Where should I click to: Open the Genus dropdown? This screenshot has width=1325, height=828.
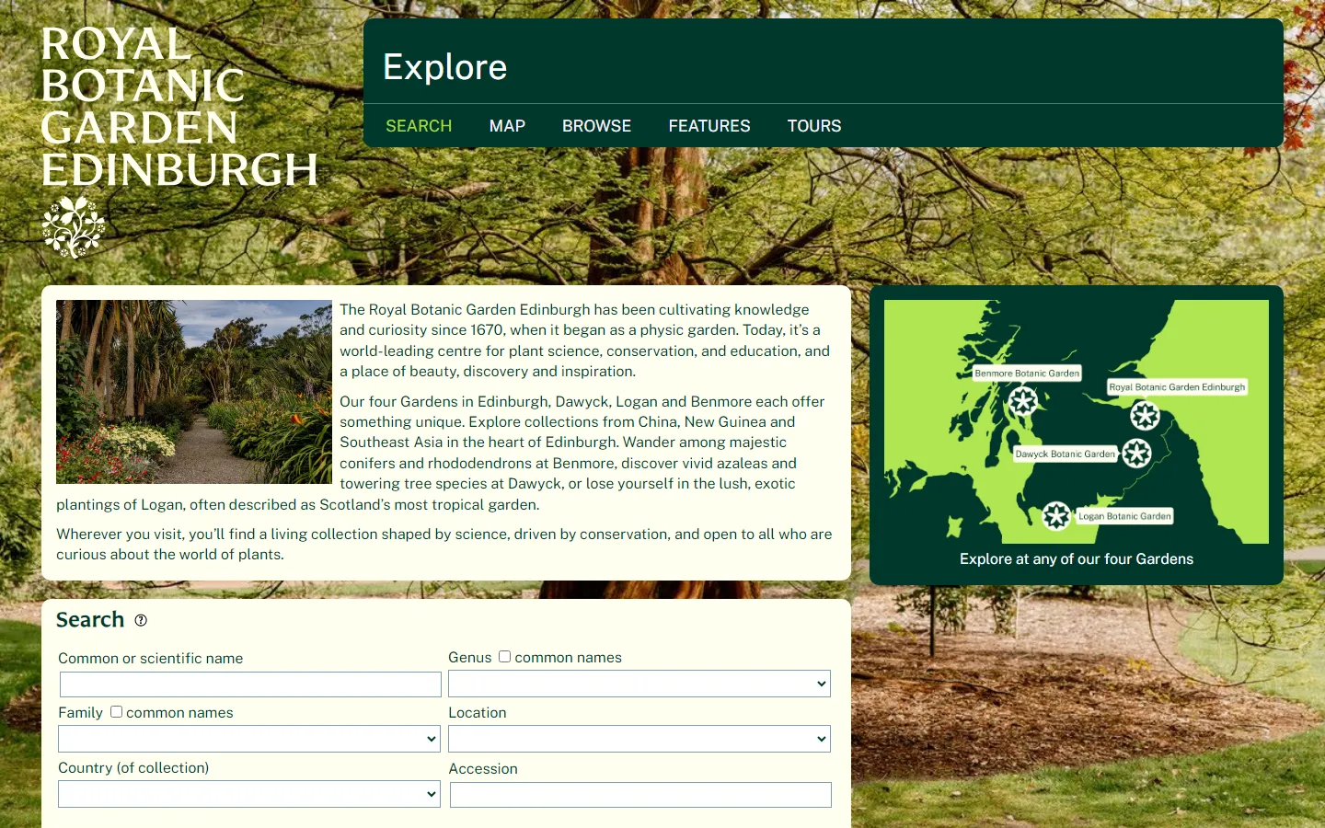click(x=639, y=684)
